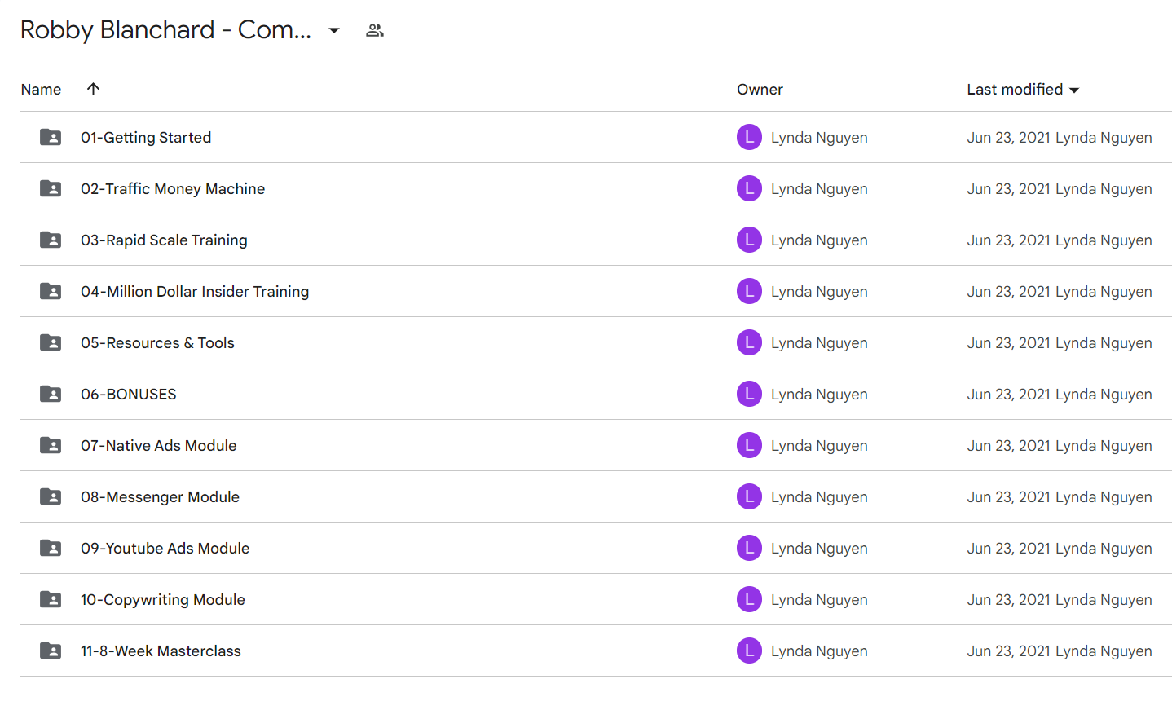The width and height of the screenshot is (1172, 719).
Task: Click modified date in 08-Messenger Module row
Action: [1060, 497]
